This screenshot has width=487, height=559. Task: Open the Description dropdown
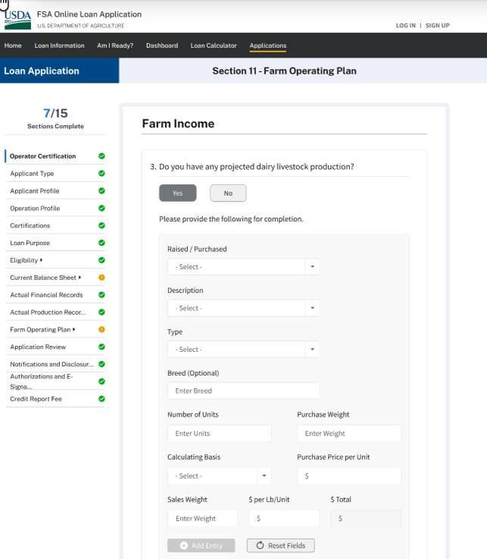(x=243, y=308)
